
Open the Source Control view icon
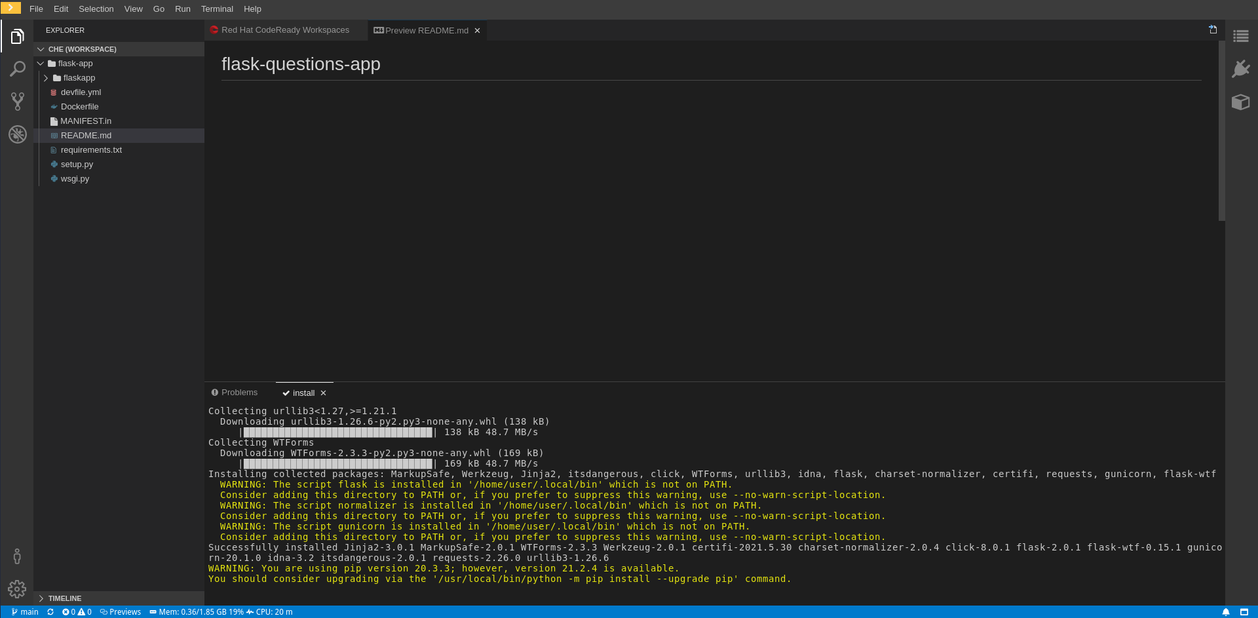(18, 101)
